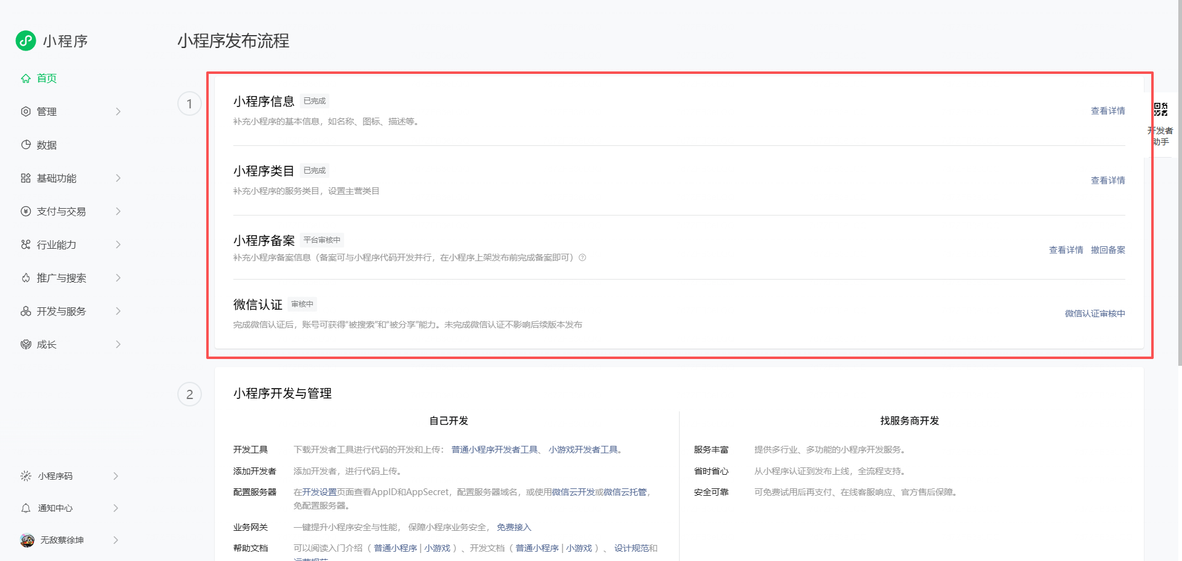Screen dimensions: 1182x561
Task: Click the 审核中 tag beside 微信认证
Action: [x=302, y=304]
